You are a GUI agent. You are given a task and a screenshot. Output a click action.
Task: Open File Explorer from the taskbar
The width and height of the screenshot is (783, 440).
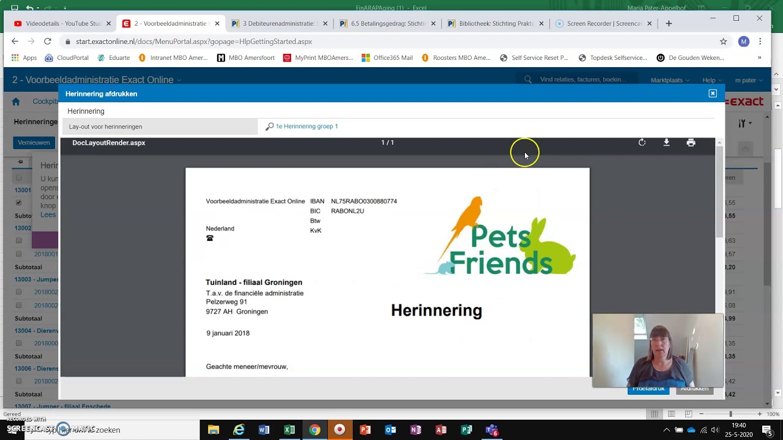(x=213, y=430)
